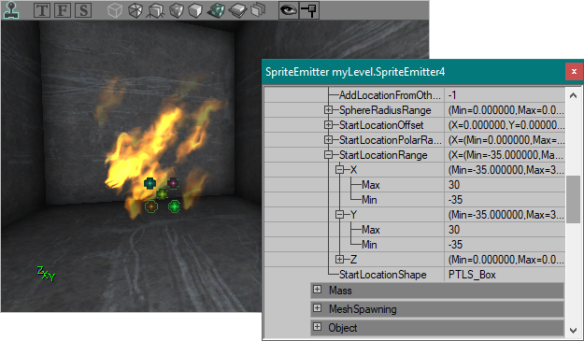
Task: Select the Y range summary value cell
Action: coord(505,215)
